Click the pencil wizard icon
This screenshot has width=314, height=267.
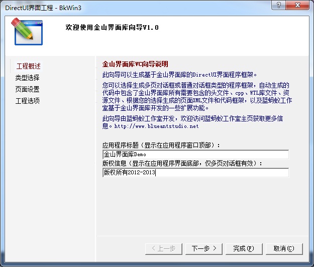pos(27,32)
